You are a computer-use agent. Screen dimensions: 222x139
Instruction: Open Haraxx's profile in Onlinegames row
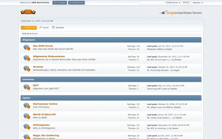click(175, 128)
